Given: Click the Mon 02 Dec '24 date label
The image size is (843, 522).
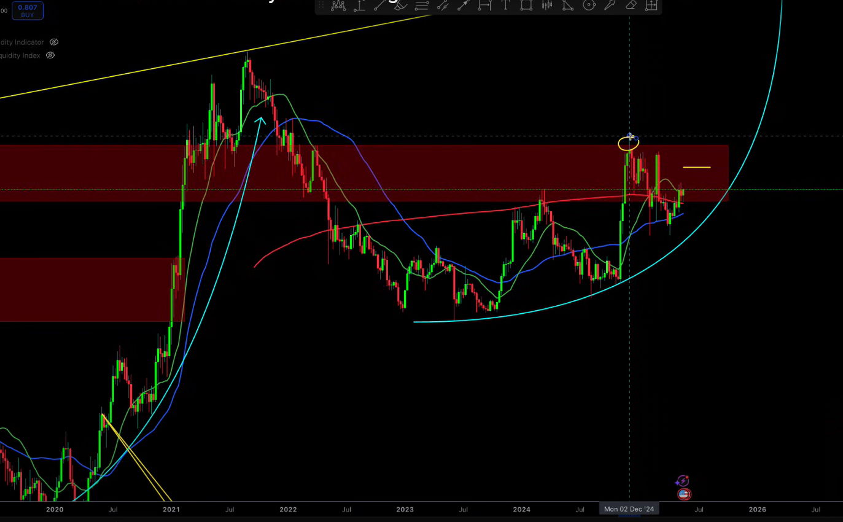Looking at the screenshot, I should pyautogui.click(x=629, y=508).
